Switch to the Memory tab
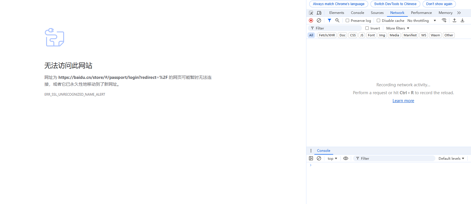The height and width of the screenshot is (204, 471). (445, 13)
